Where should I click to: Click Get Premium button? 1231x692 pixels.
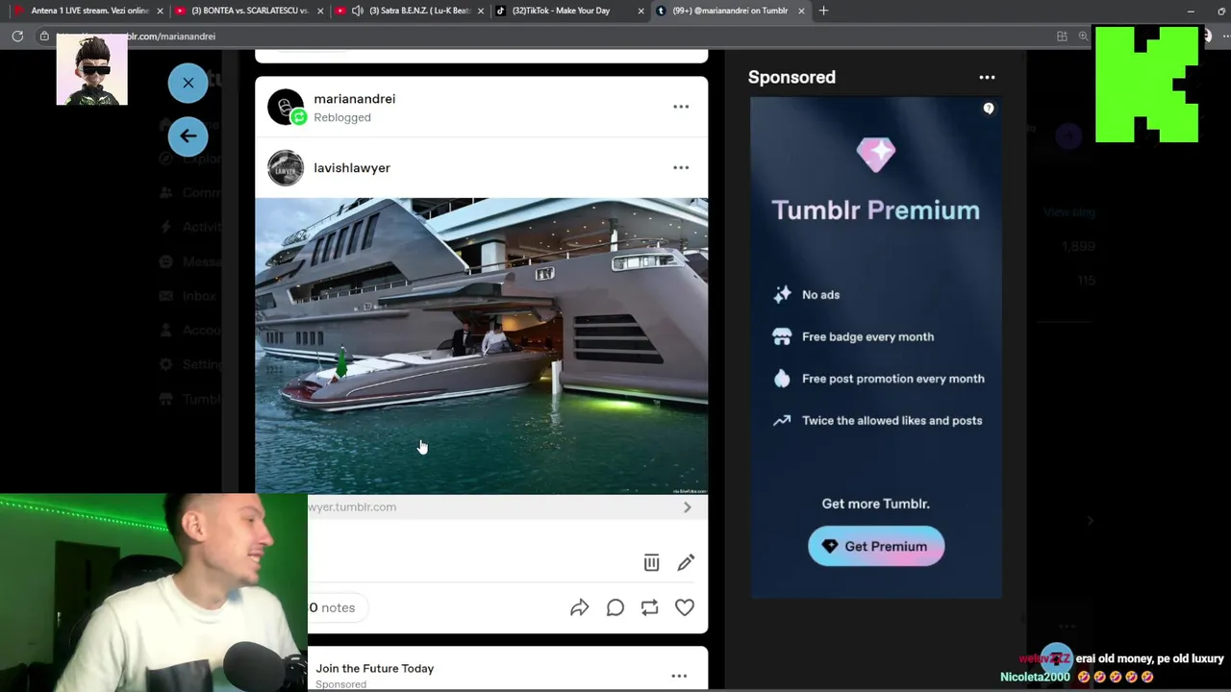(875, 546)
